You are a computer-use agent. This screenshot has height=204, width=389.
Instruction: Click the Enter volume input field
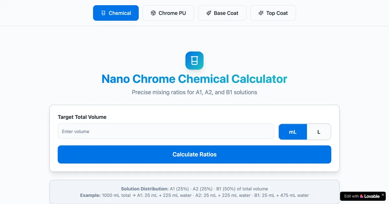[166, 131]
